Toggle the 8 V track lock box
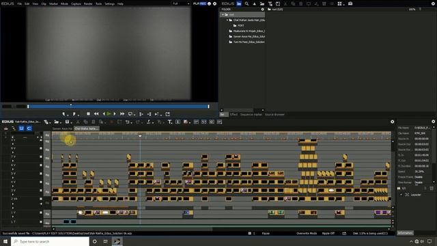The width and height of the screenshot is (437, 246). click(x=41, y=148)
